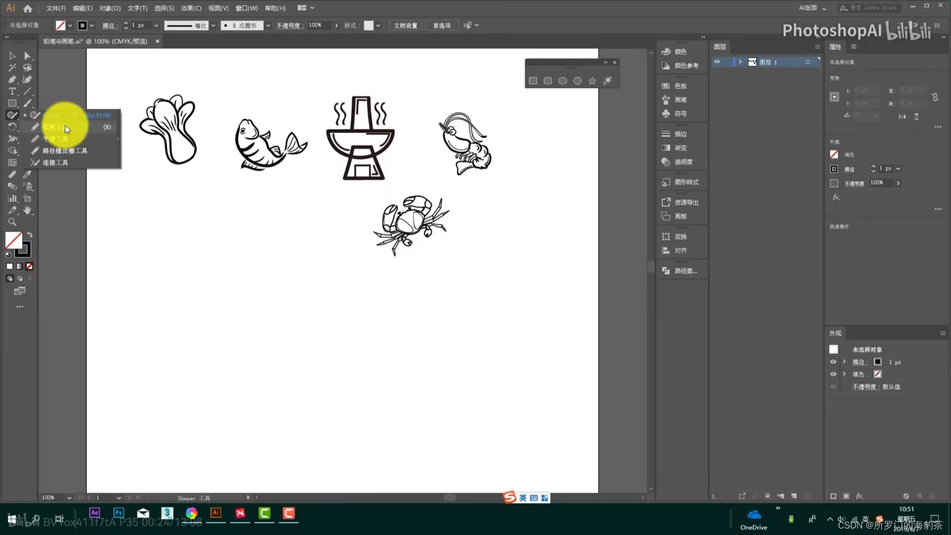The image size is (951, 535).
Task: Open 效果(C) menu
Action: (191, 8)
